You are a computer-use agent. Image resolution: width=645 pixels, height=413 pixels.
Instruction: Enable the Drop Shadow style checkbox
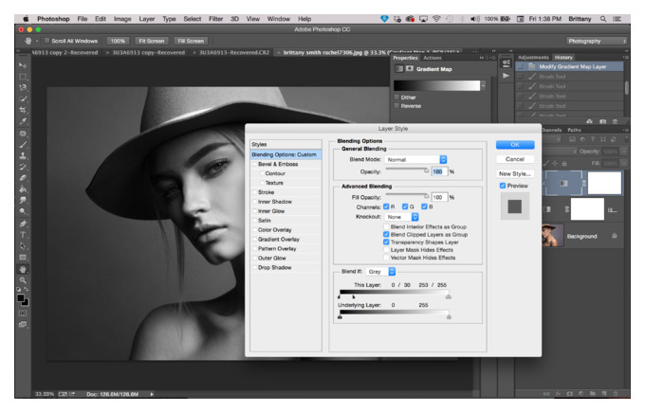(254, 267)
